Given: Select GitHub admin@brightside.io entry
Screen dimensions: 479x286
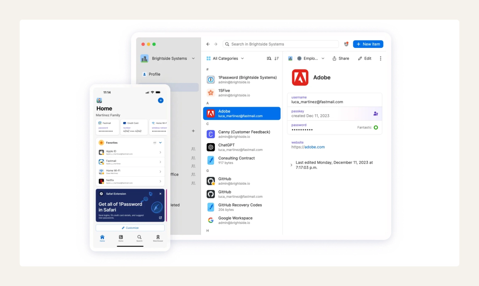Looking at the screenshot, I should (x=242, y=181).
